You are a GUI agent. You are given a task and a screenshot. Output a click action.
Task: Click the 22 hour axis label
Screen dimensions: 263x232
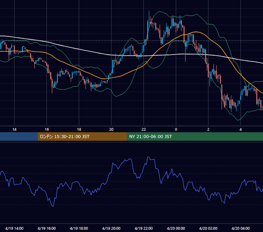143,130
